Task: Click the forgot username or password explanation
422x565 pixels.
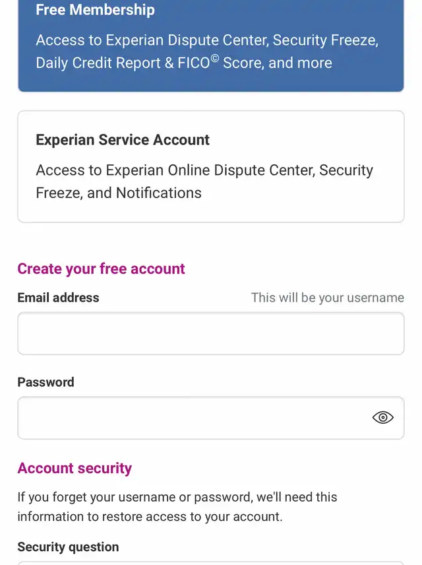Action: (177, 507)
